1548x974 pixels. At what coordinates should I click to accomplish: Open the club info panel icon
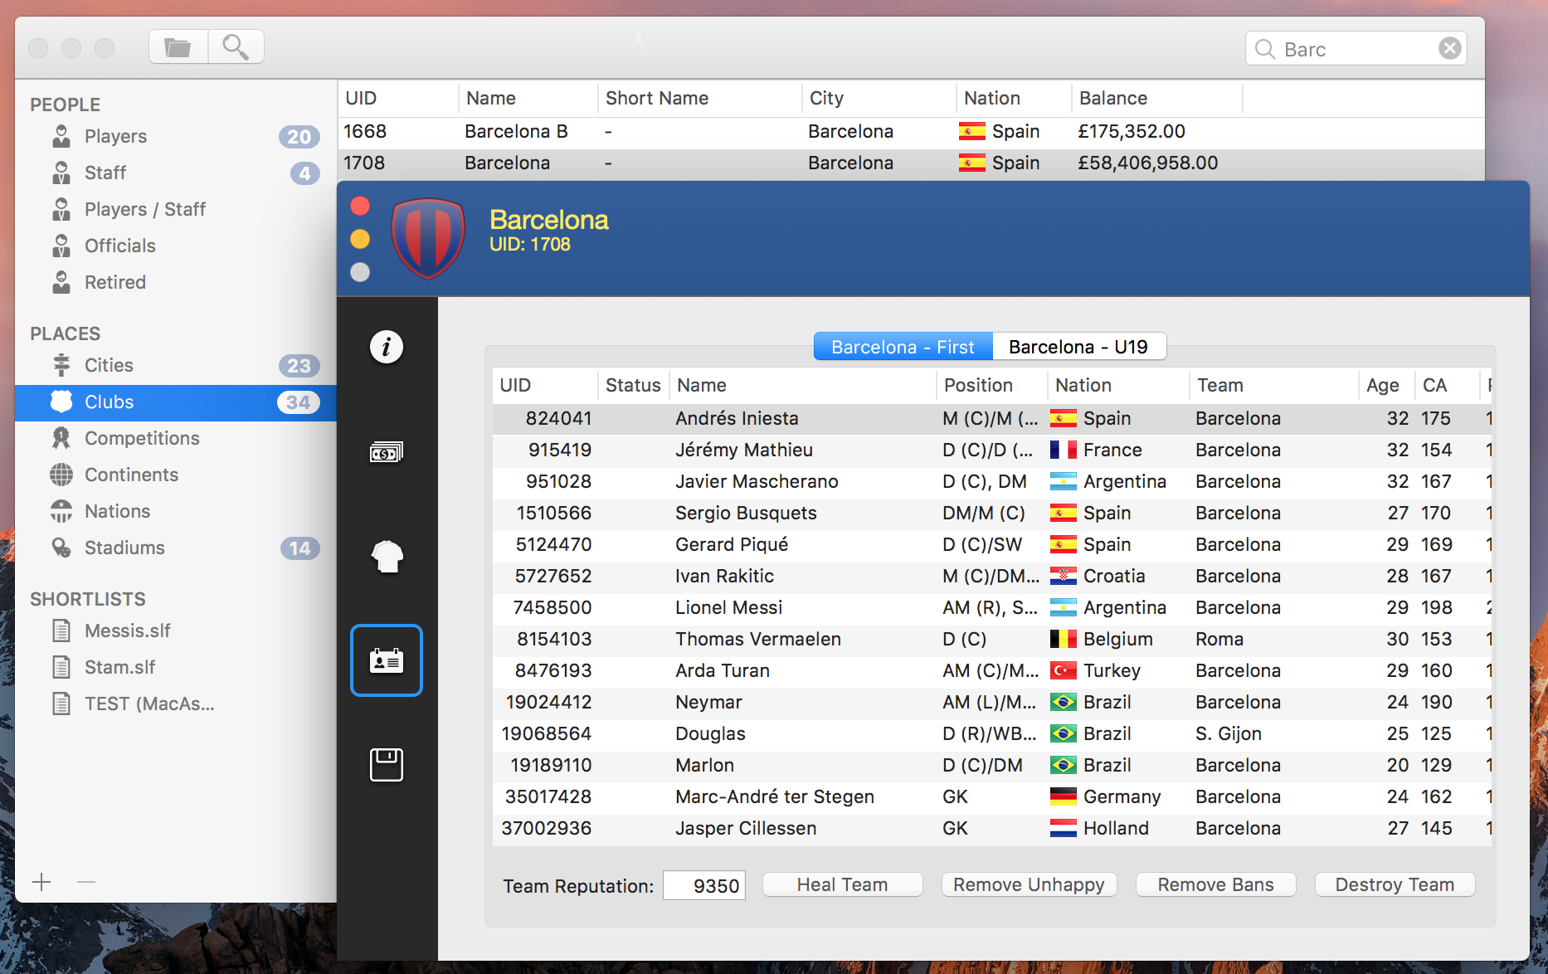click(x=386, y=347)
